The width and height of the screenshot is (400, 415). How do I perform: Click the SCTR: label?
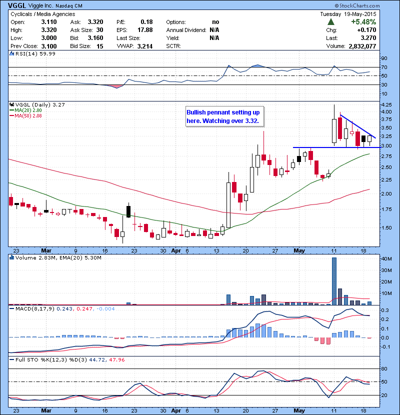pyautogui.click(x=173, y=46)
